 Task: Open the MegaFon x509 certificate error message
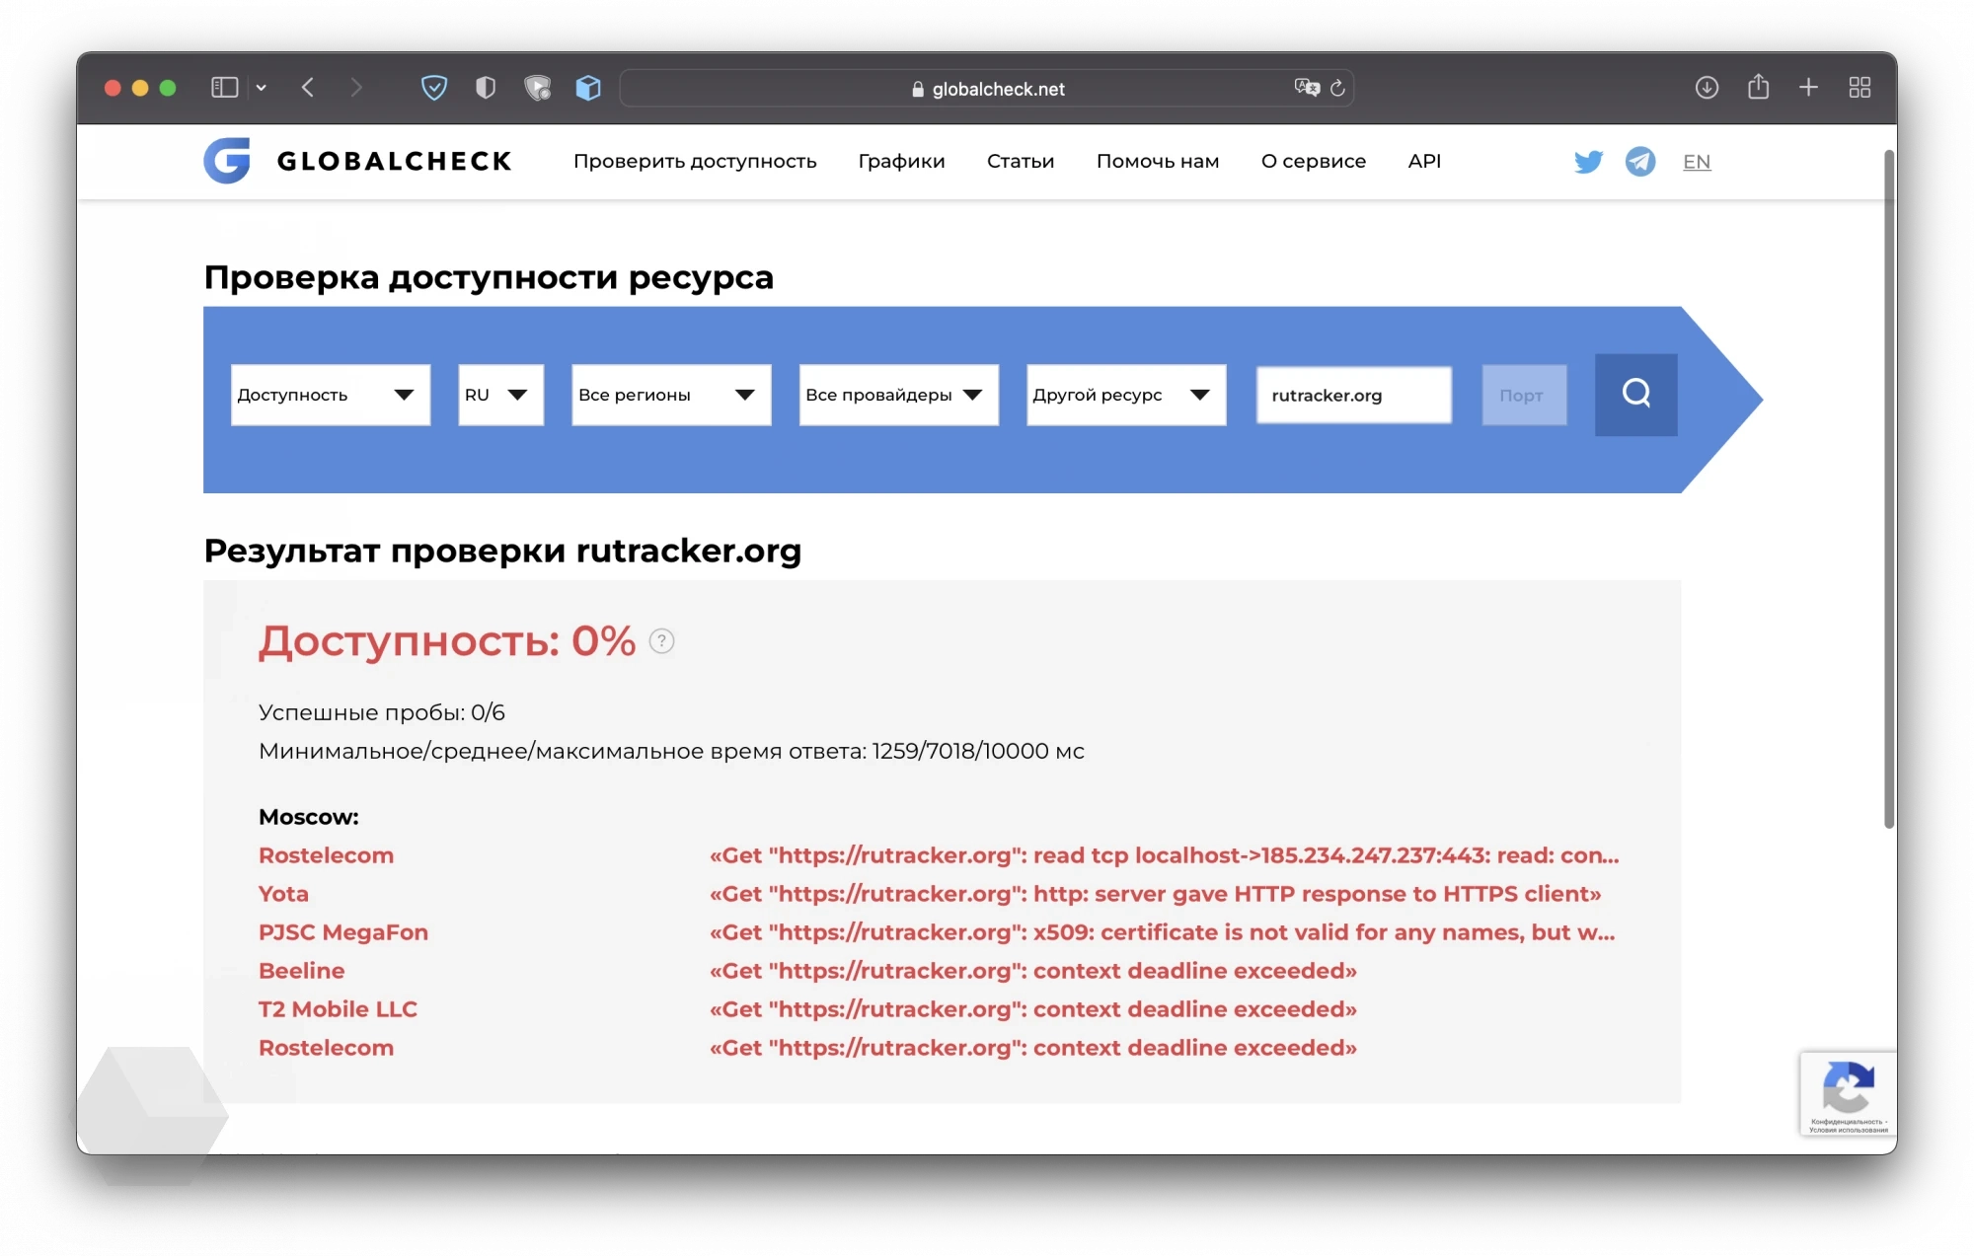pos(1162,932)
